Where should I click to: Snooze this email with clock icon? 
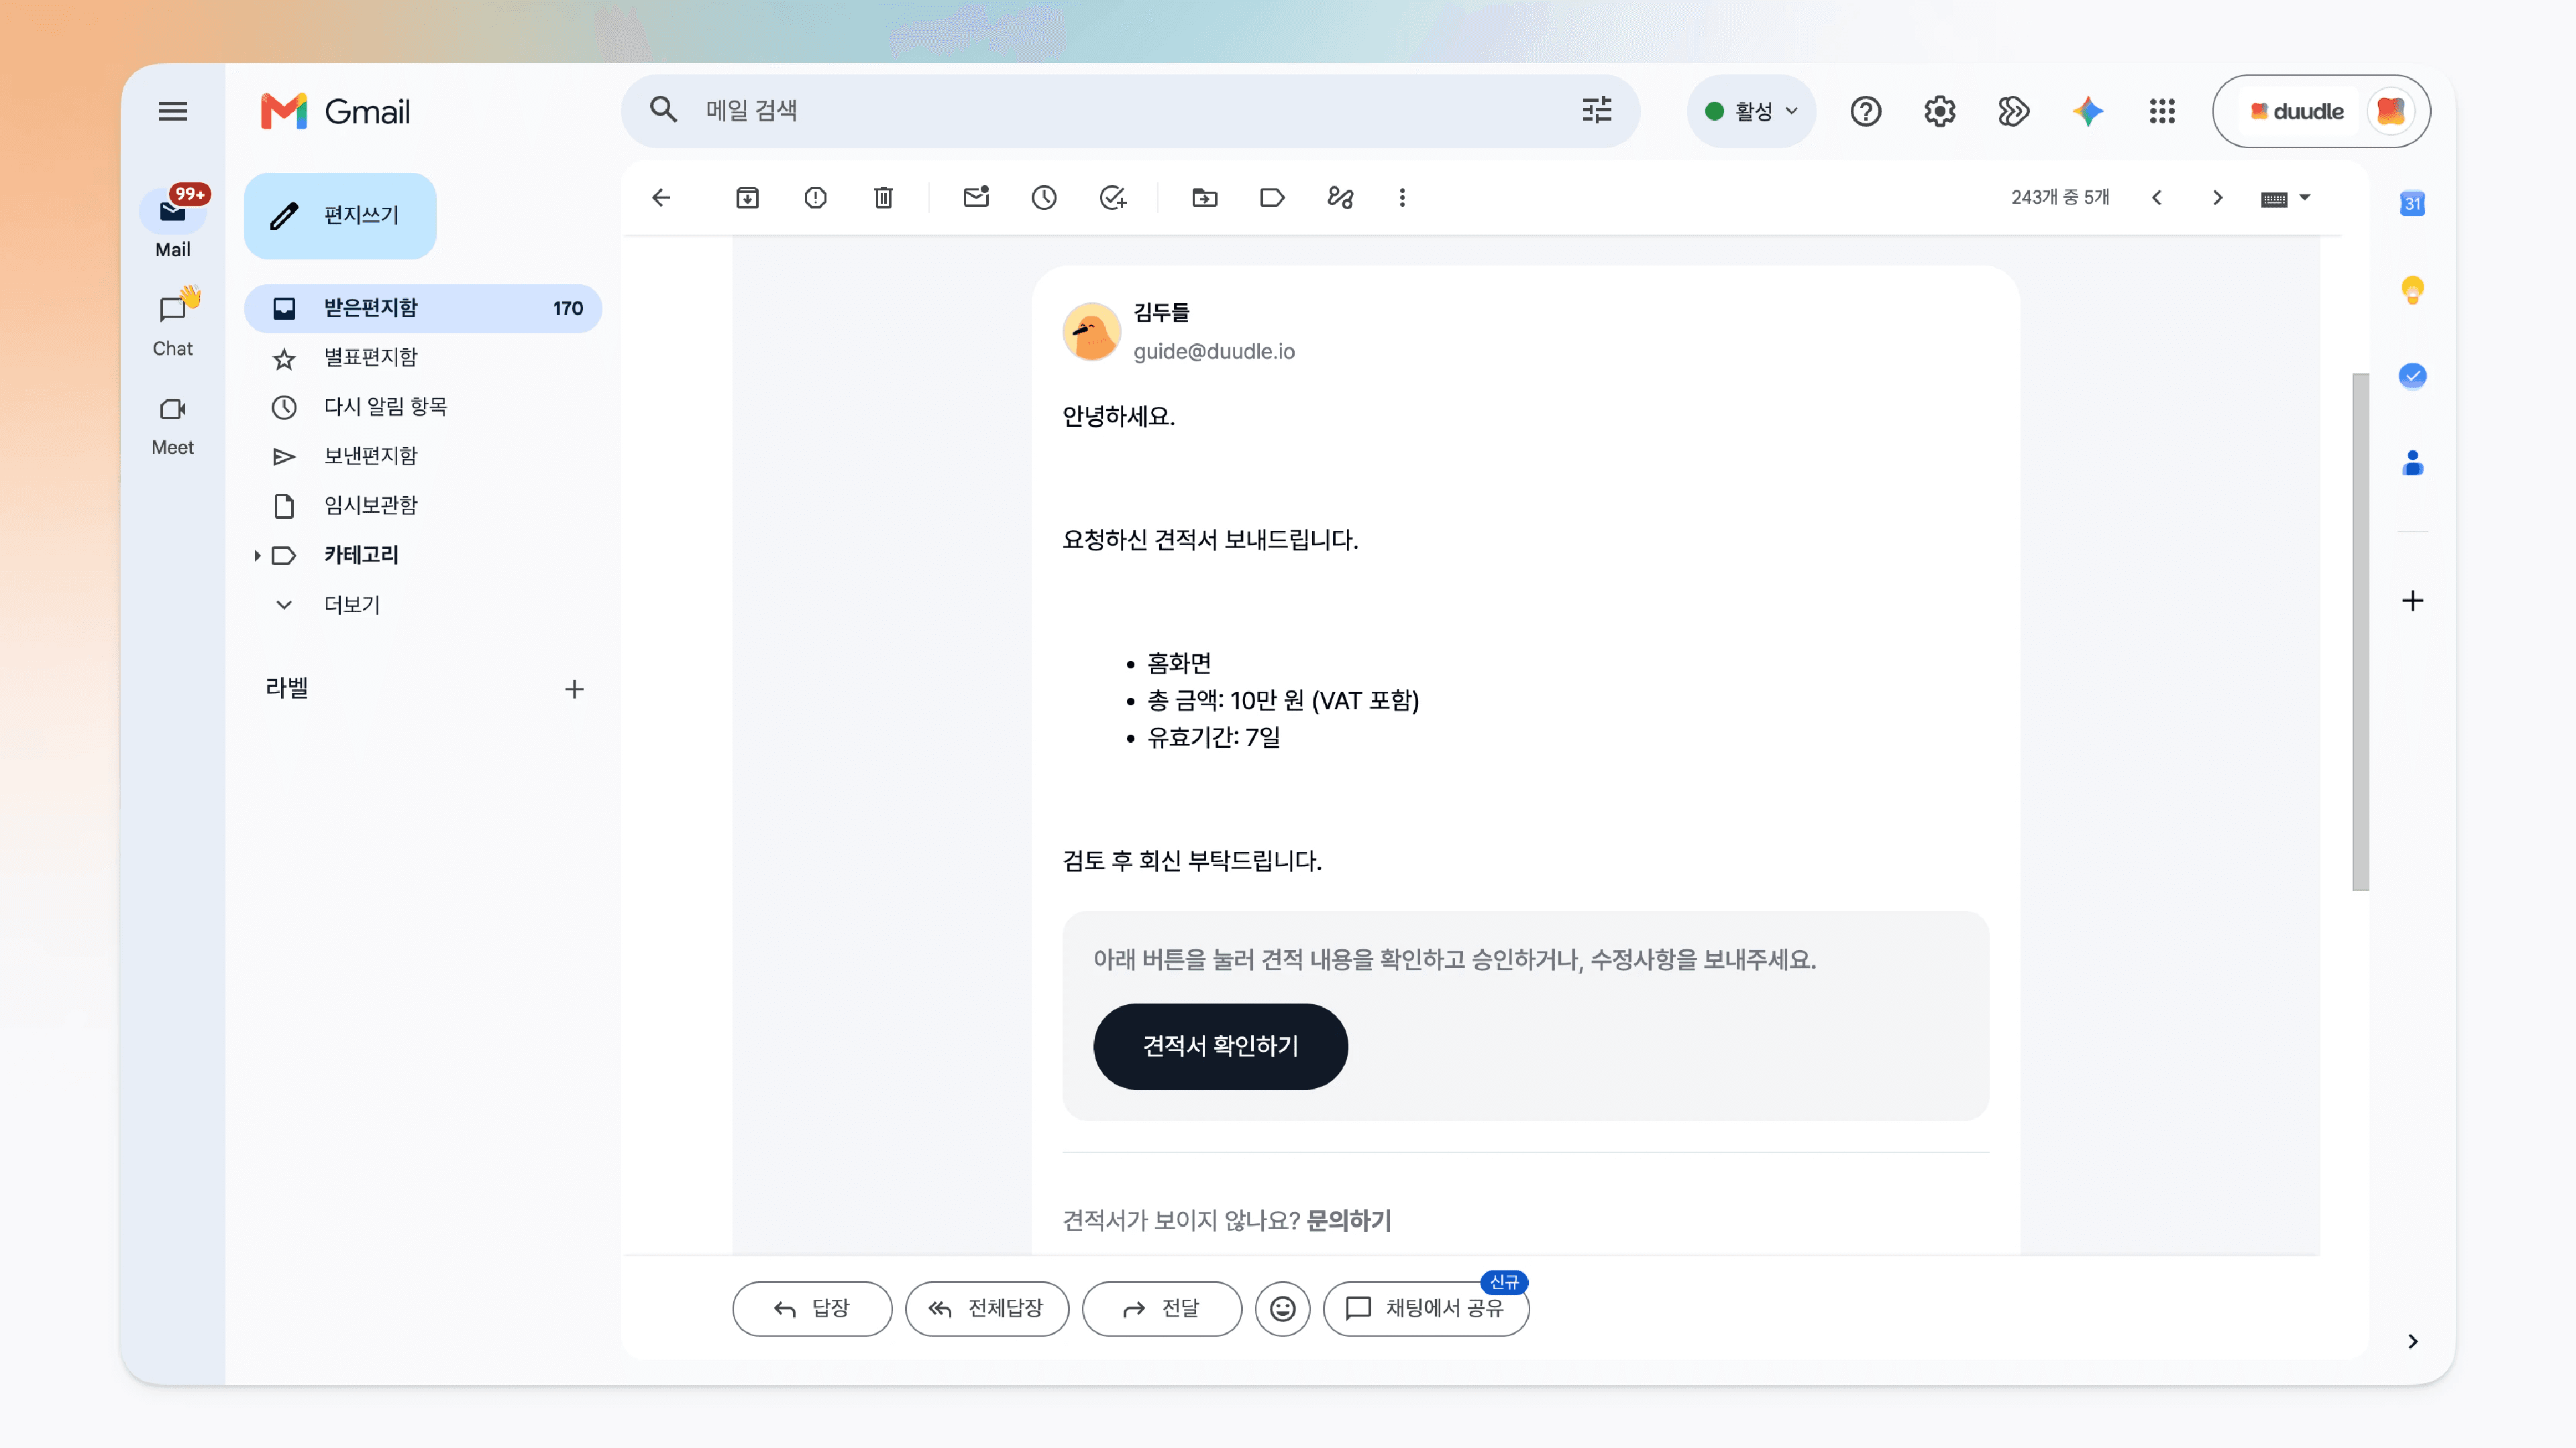click(1044, 198)
